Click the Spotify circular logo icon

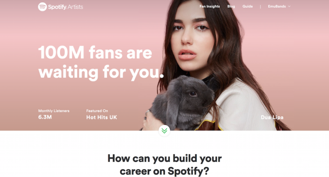pos(42,7)
